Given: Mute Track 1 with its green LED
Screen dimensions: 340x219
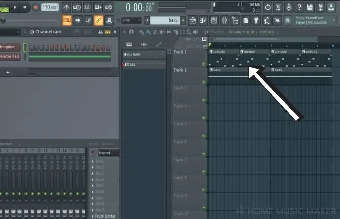Looking at the screenshot, I should pyautogui.click(x=204, y=64).
